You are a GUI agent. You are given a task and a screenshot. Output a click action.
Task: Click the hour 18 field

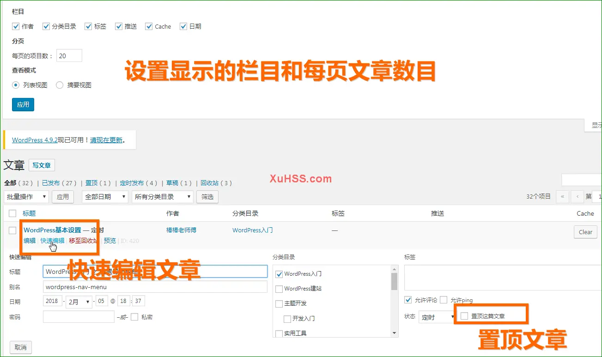(123, 301)
